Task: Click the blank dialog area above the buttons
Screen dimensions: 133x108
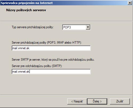Action: tap(66, 84)
